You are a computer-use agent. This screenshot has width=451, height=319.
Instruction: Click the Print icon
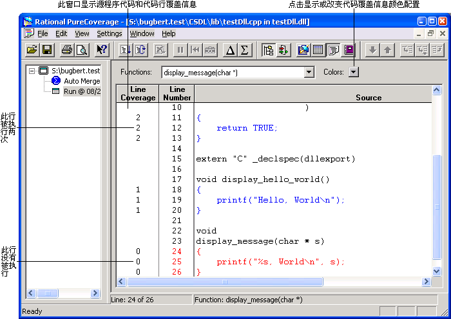tap(67, 50)
